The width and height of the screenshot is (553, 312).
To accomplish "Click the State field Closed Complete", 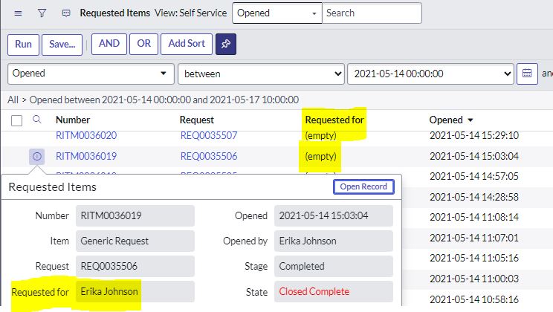I will [x=334, y=291].
